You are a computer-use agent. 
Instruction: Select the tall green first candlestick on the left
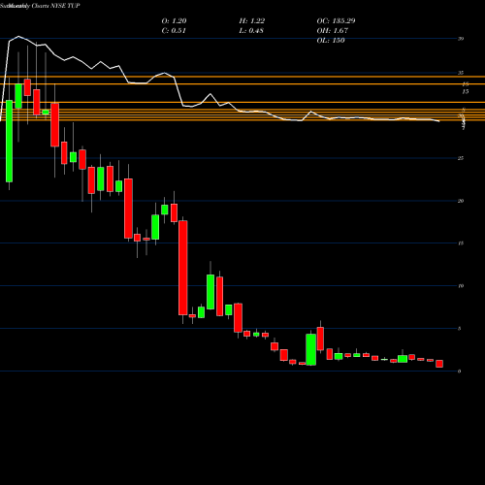9,141
